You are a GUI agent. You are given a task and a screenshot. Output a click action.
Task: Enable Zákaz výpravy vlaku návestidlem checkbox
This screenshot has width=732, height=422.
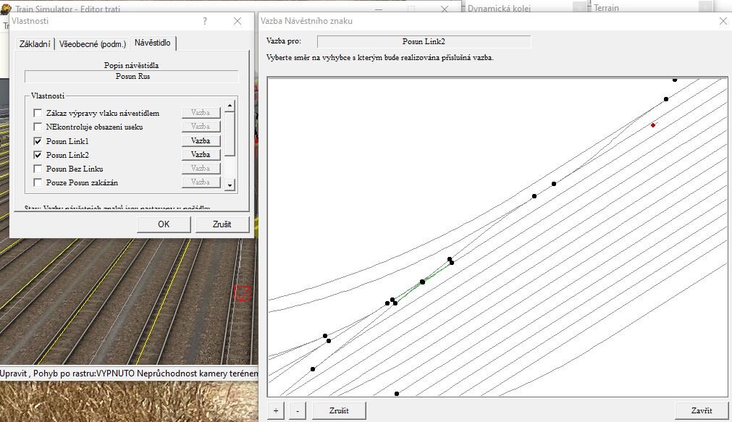pos(38,114)
